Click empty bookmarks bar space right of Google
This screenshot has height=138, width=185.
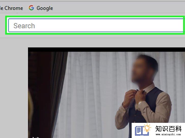(118, 8)
